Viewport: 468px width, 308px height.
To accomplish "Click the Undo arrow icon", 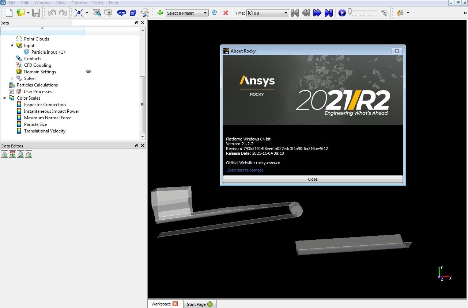I will pos(52,12).
